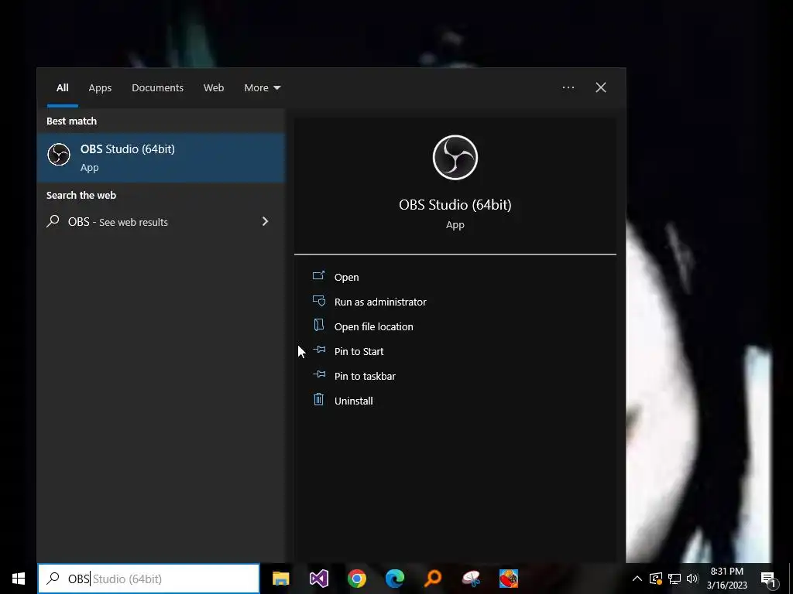Viewport: 793px width, 594px height.
Task: Open the three-dot options menu
Action: click(568, 87)
